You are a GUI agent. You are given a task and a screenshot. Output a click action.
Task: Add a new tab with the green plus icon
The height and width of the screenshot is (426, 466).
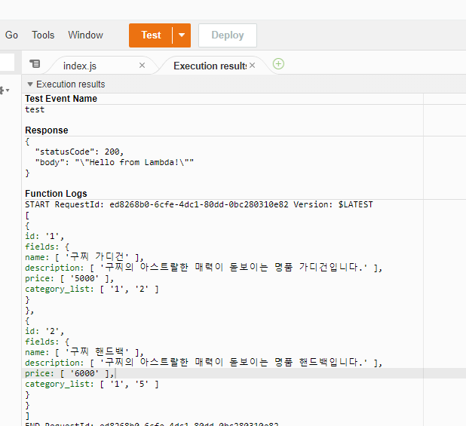278,64
